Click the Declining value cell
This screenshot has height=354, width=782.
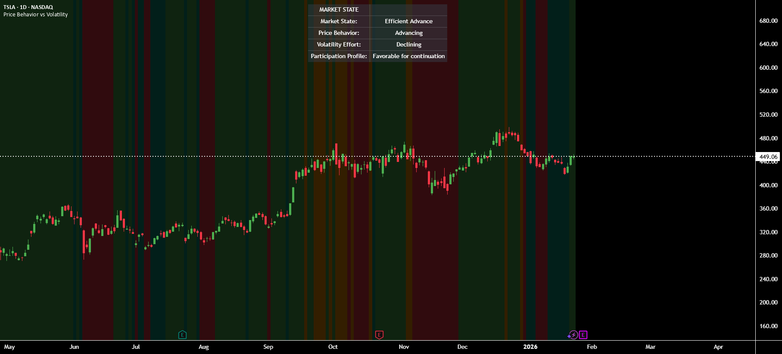coord(408,44)
